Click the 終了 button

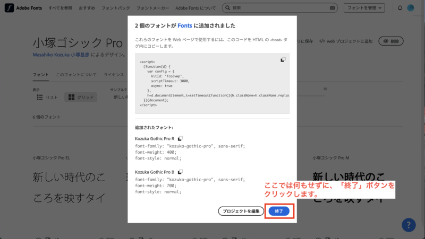(x=279, y=211)
